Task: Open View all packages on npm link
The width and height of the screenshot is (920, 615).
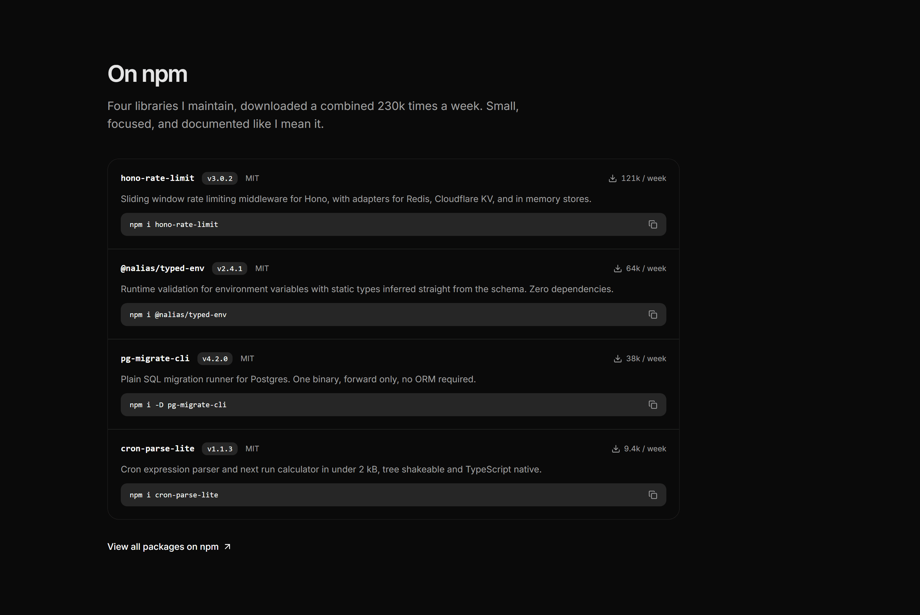Action: pyautogui.click(x=169, y=547)
